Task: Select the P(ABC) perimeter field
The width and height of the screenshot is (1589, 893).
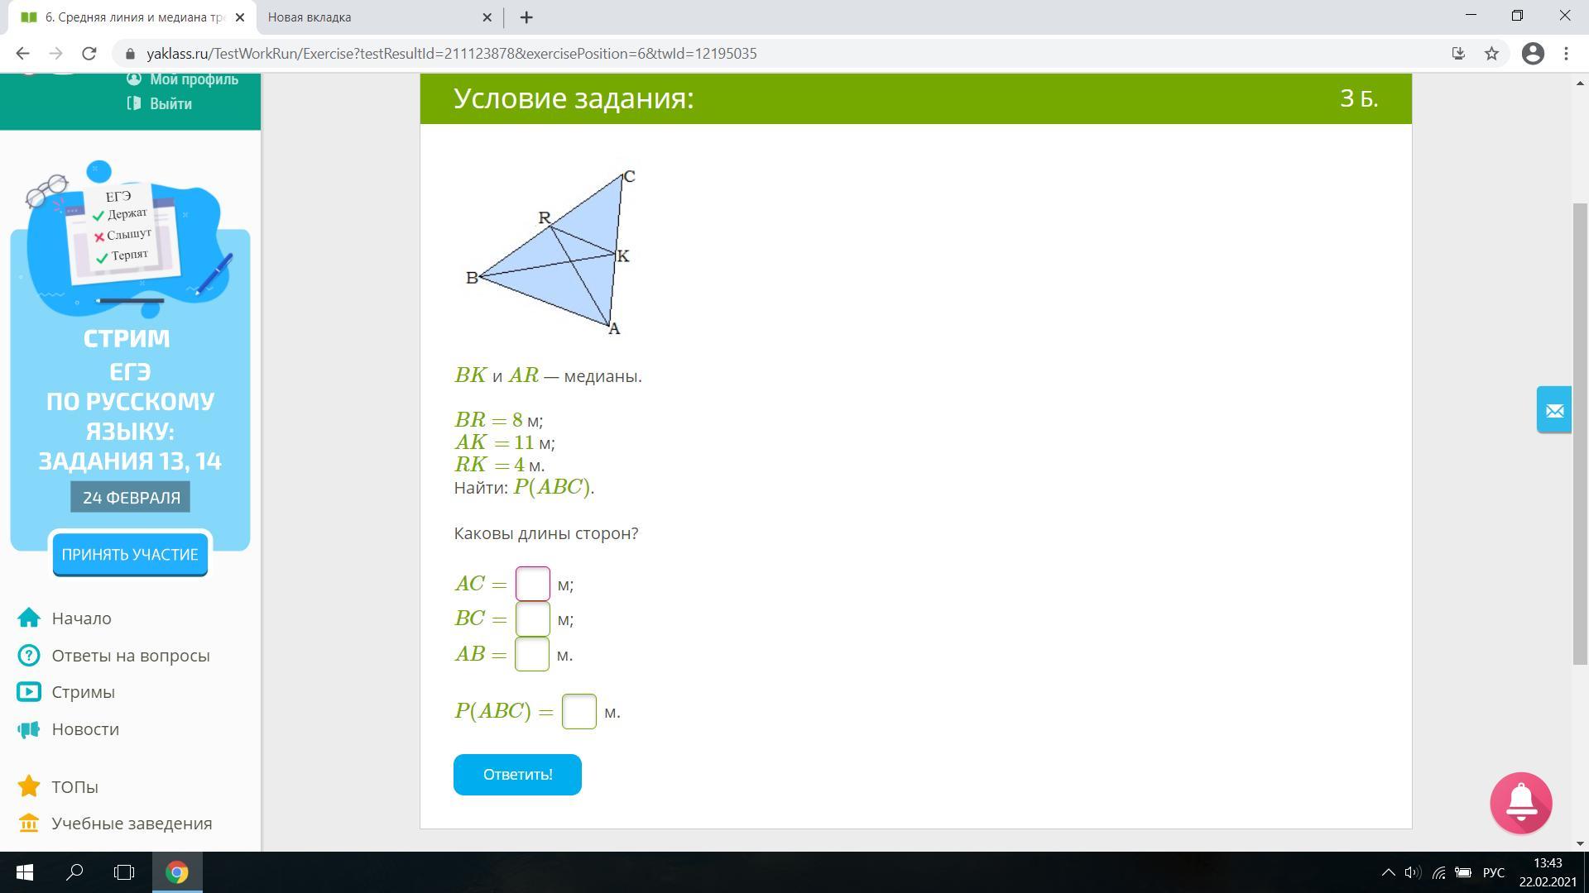Action: click(x=578, y=712)
